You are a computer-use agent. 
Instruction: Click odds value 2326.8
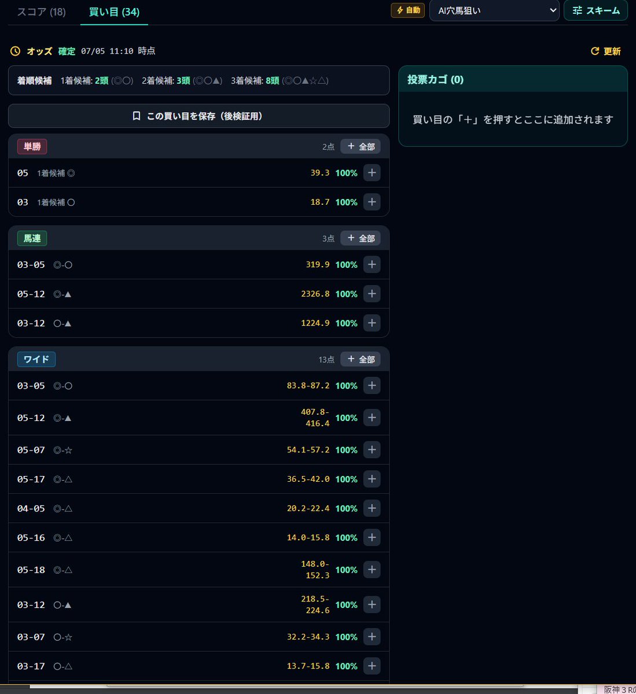(315, 294)
